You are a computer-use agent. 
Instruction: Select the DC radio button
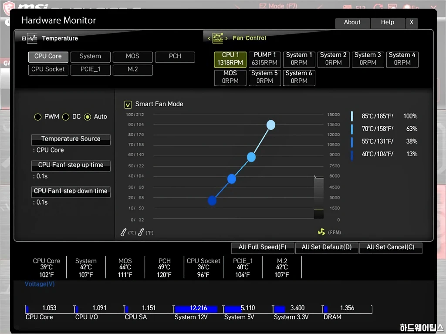tap(66, 117)
